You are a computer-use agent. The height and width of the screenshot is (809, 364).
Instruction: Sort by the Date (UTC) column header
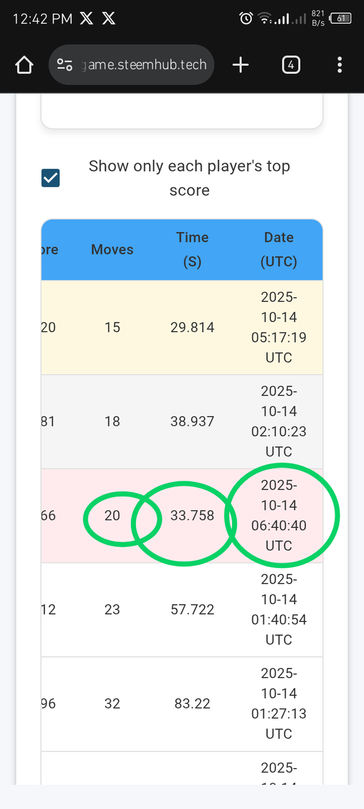[x=279, y=250]
